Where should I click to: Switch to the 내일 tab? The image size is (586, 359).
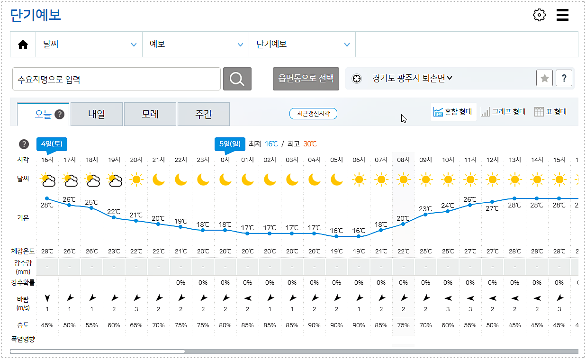click(97, 114)
